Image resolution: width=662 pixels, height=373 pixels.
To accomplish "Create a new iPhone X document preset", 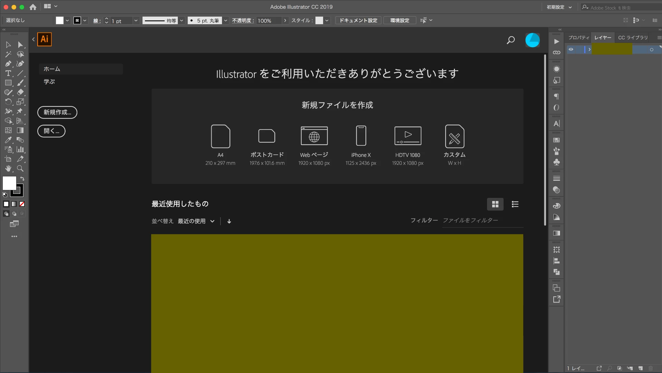I will [361, 145].
